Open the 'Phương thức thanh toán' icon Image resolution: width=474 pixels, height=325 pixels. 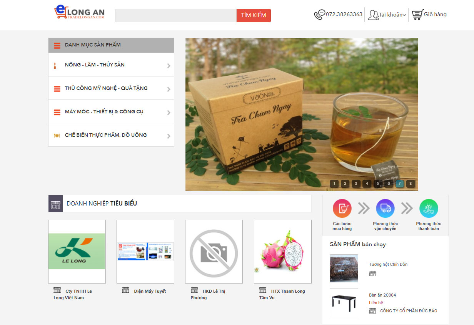429,209
